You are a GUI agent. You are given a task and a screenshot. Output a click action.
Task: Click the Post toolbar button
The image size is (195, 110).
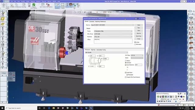tap(78, 5)
